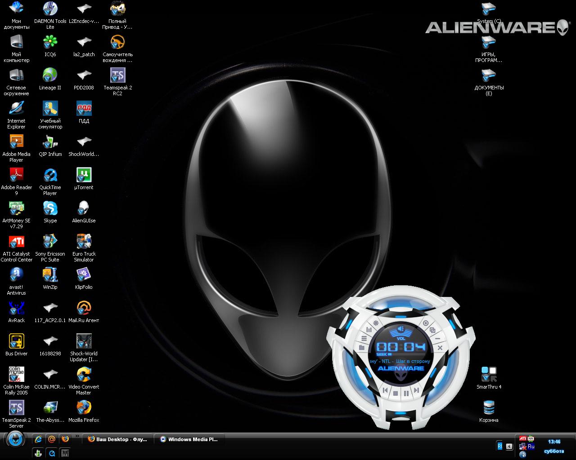Select the QIP Infium icon
Viewport: 576px width, 460px height.
[x=50, y=146]
